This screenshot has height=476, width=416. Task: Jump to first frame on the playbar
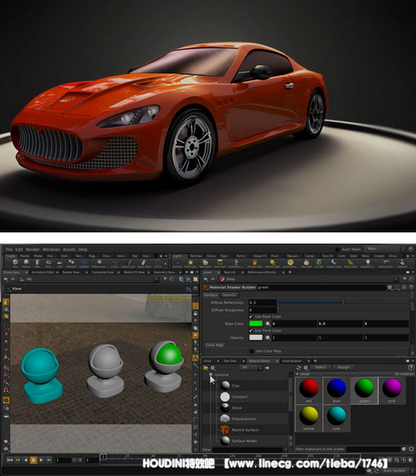(10, 460)
